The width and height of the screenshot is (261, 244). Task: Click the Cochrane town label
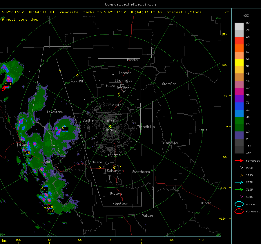pos(95,162)
